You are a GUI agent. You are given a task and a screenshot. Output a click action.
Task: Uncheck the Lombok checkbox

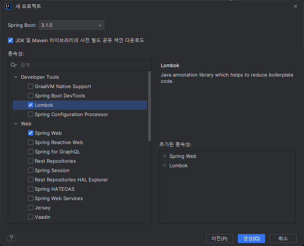click(x=31, y=105)
